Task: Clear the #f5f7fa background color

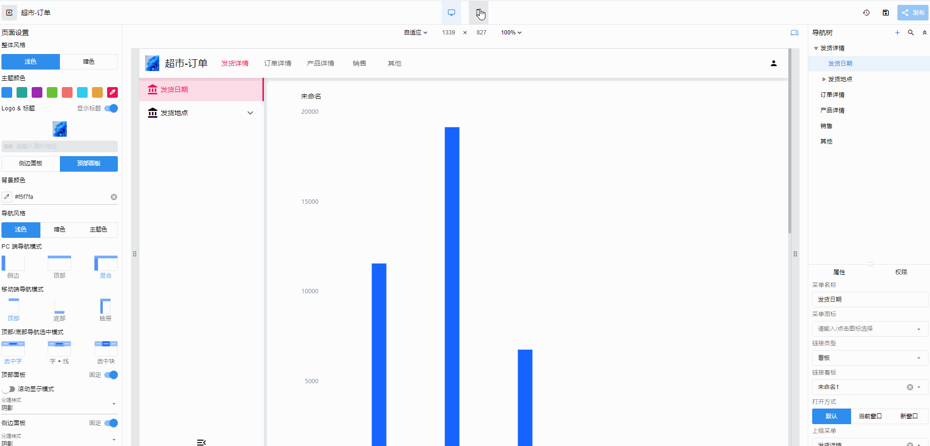Action: [114, 197]
